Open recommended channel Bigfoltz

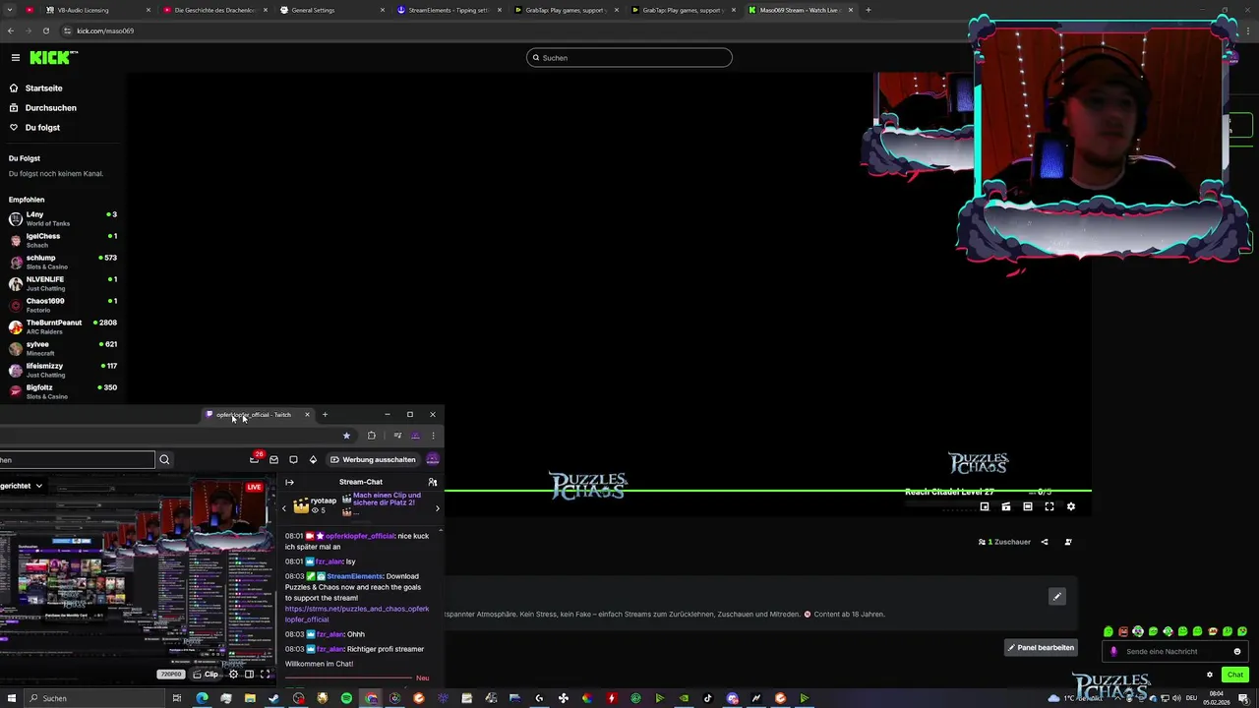pyautogui.click(x=62, y=391)
